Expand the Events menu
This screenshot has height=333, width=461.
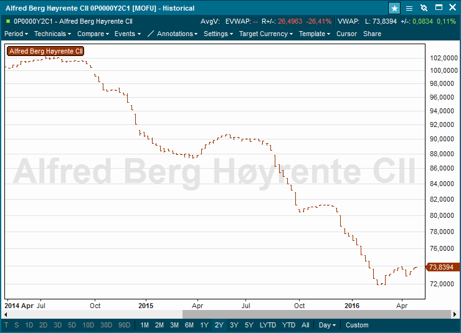[x=128, y=34]
